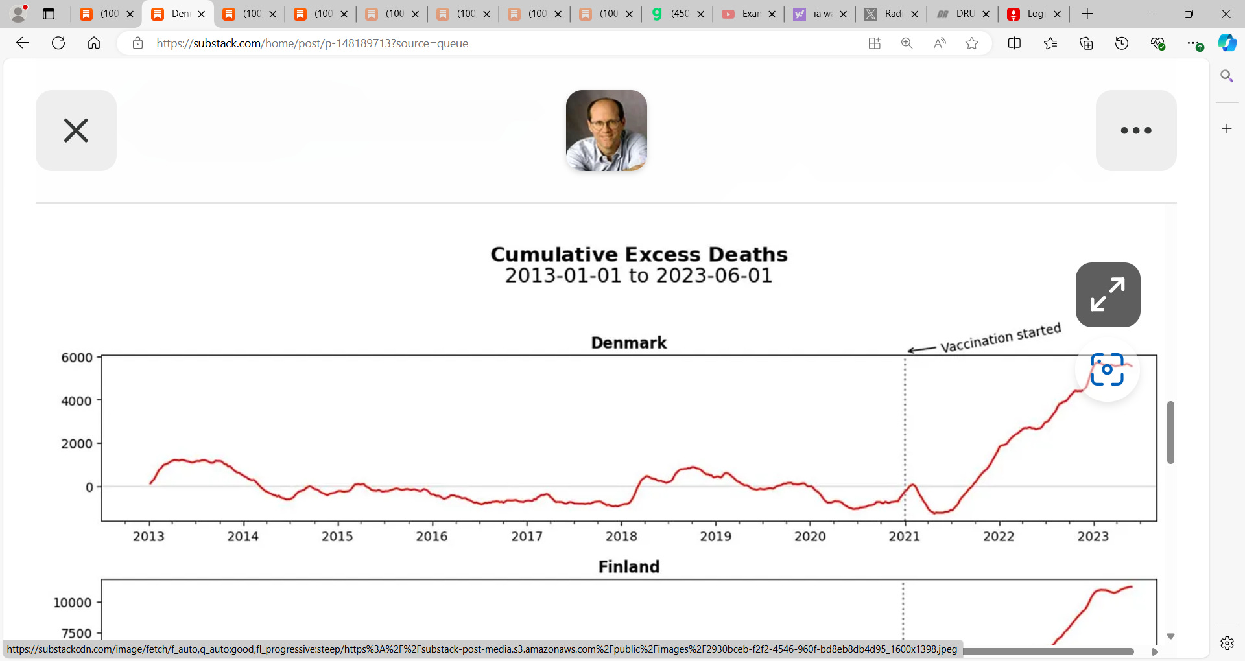Switch to the ia w tab

(x=821, y=14)
